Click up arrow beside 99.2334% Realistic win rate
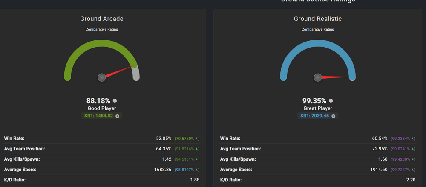 413,139
